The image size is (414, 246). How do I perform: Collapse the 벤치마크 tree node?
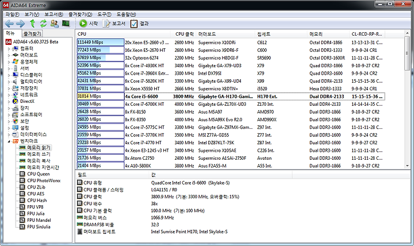(x=9, y=141)
